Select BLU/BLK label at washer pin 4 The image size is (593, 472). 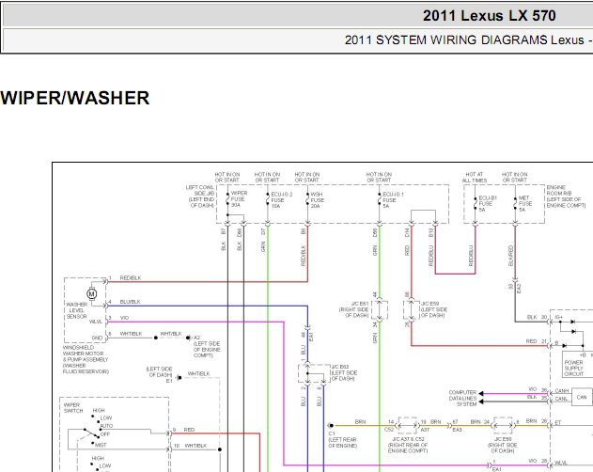coord(130,302)
